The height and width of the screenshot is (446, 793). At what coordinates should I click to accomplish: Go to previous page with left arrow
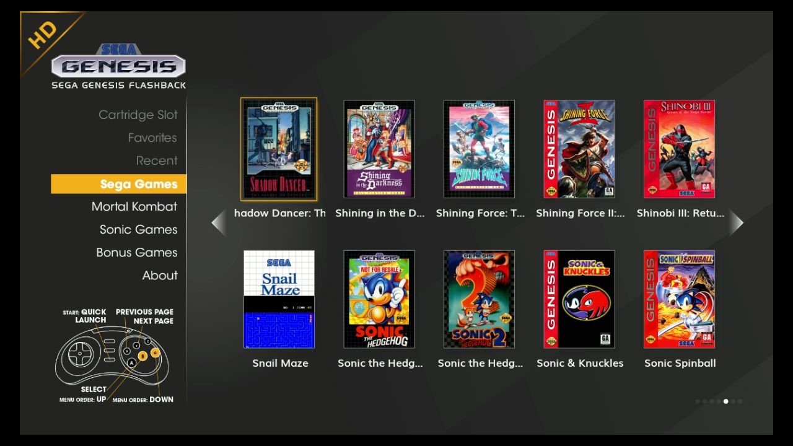219,223
